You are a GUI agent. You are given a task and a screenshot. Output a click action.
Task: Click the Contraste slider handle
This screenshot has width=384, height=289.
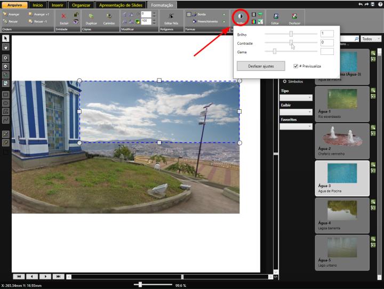click(x=291, y=42)
